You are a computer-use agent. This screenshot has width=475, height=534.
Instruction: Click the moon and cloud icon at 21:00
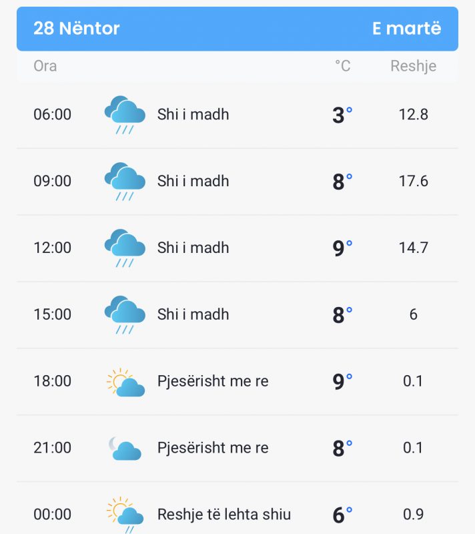click(x=125, y=449)
